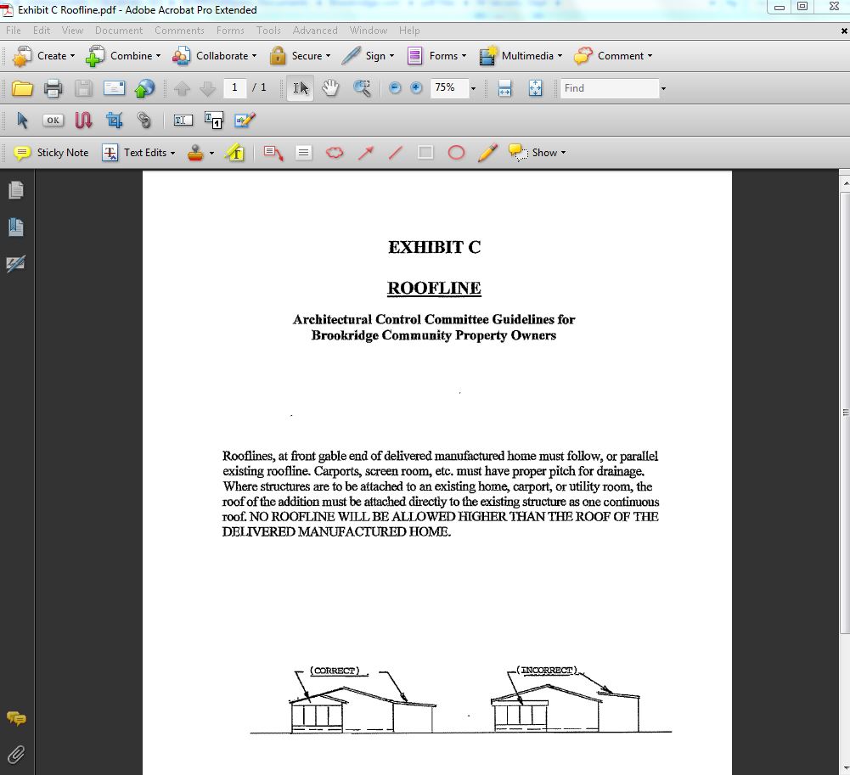The image size is (850, 775).
Task: Open Comments panel in sidebar
Action: coord(16,719)
